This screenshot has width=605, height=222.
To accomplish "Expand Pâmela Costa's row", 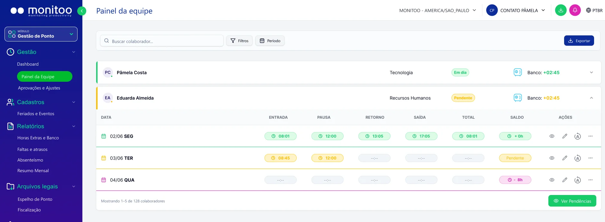I will (591, 72).
